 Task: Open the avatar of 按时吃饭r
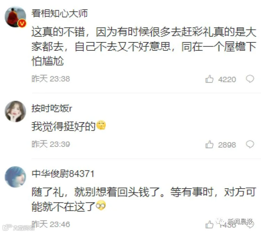tap(15, 111)
